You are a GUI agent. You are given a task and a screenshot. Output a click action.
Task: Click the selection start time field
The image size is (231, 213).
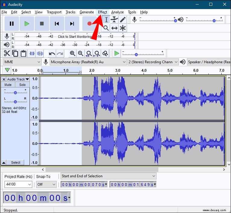click(84, 185)
